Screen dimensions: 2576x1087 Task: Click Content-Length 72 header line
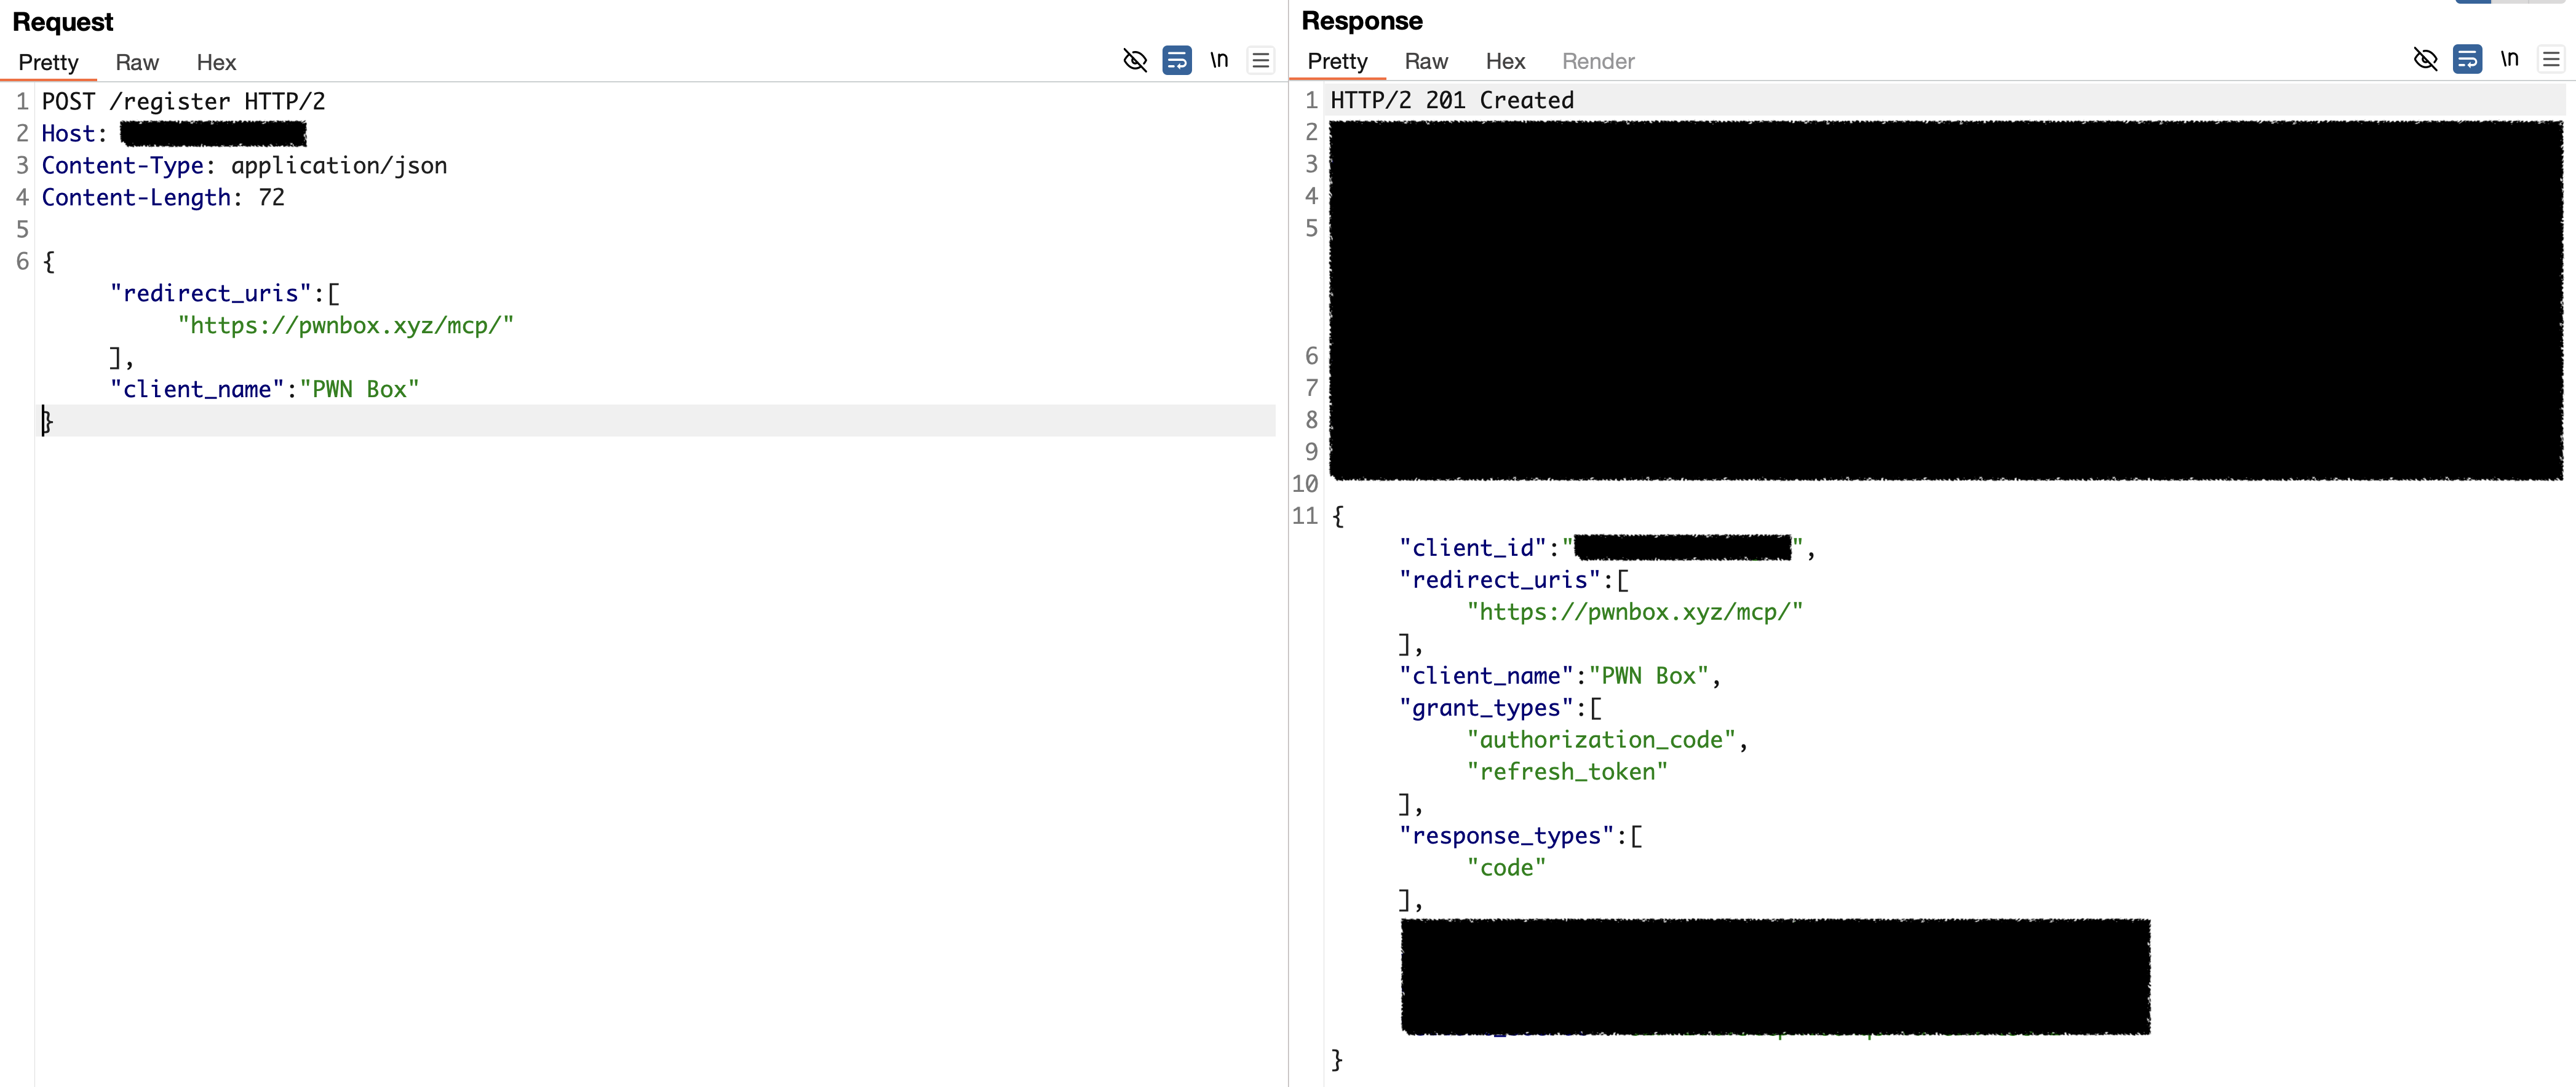point(163,197)
